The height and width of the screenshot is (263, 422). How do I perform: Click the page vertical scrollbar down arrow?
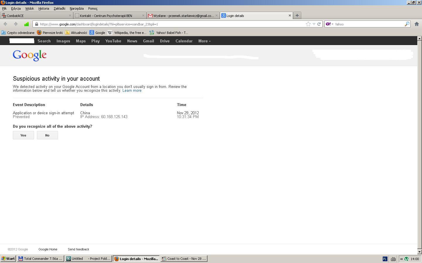coord(419,252)
